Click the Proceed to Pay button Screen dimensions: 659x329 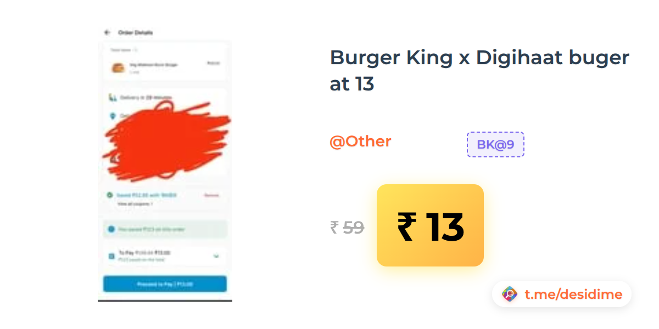[165, 284]
